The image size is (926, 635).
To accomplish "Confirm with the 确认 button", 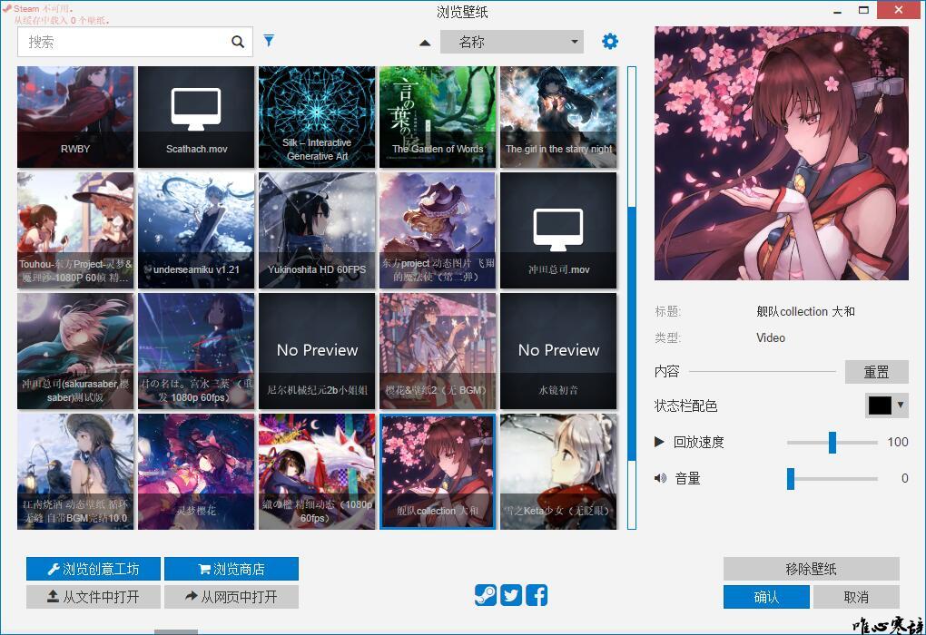I will (x=766, y=597).
